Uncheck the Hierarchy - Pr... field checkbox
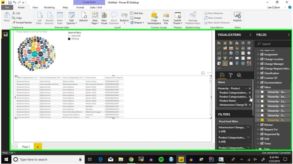 coord(262,120)
